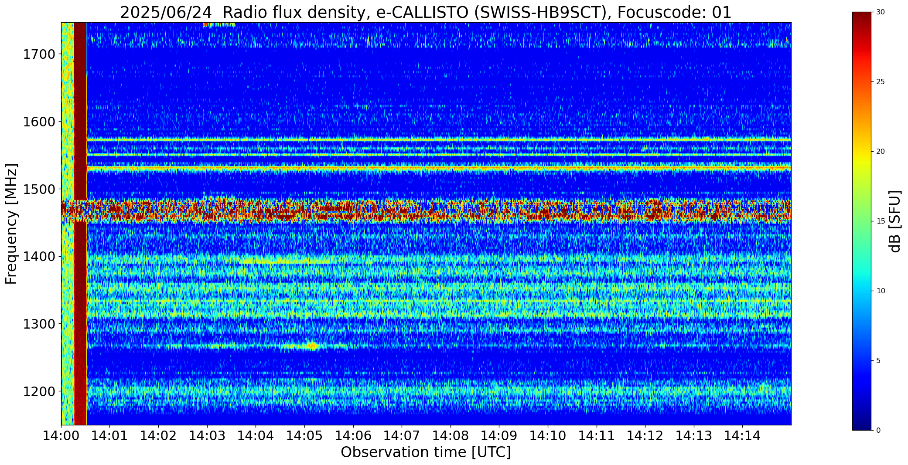Click the 14:09 time tick label

coord(499,436)
